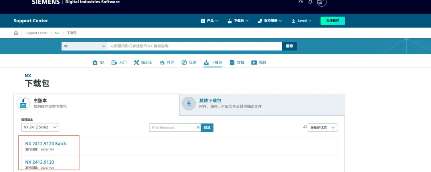This screenshot has height=172, width=431.
Task: Open the 文档 tab
Action: (237, 63)
